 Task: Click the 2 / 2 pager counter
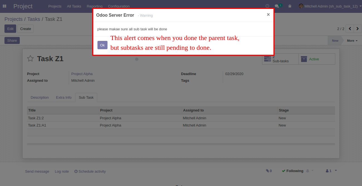(x=341, y=29)
